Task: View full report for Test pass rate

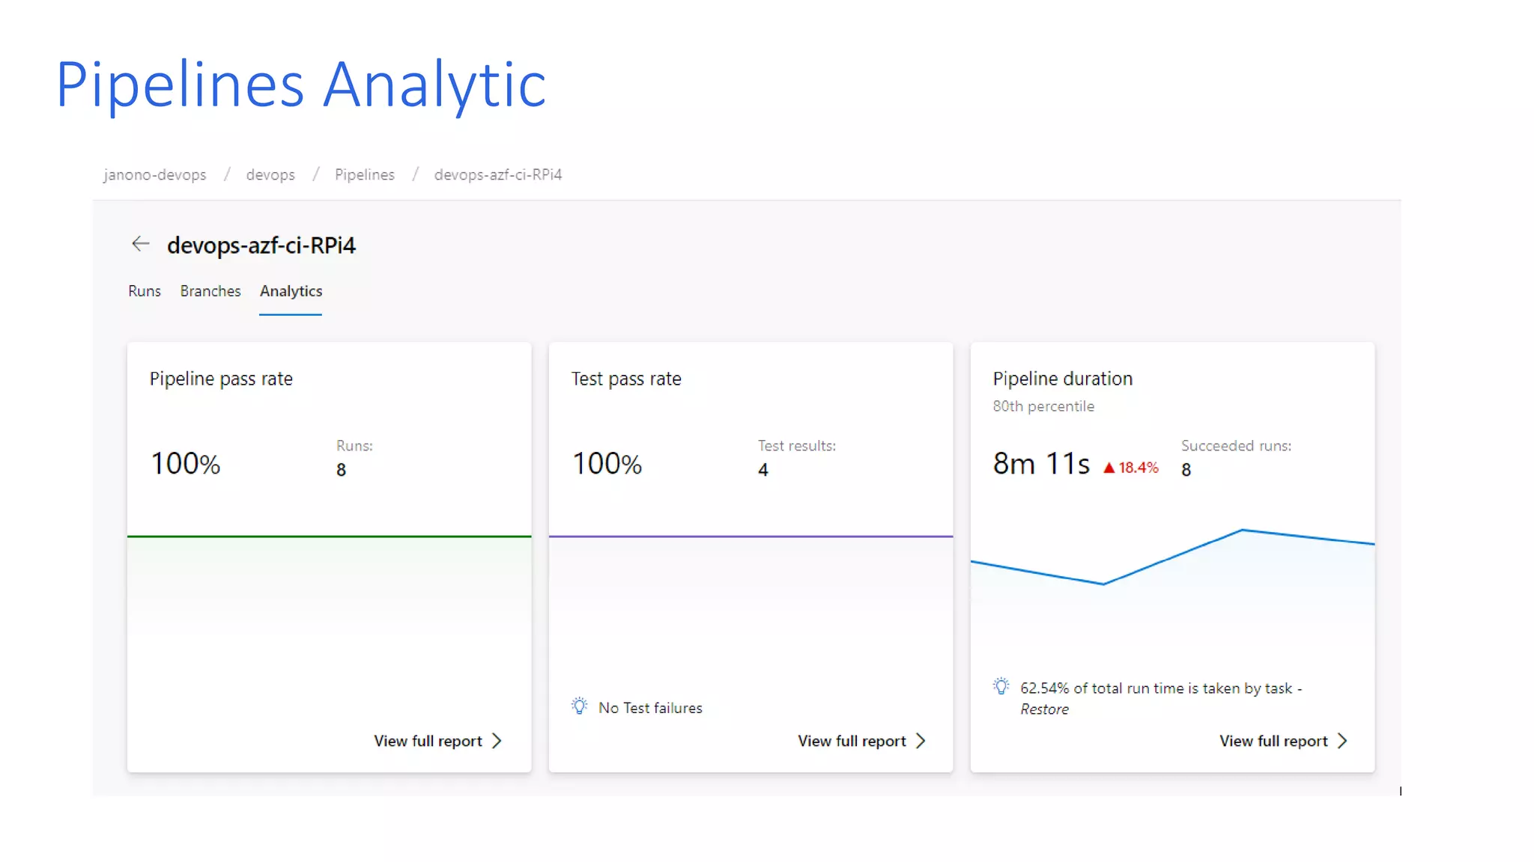Action: click(852, 741)
